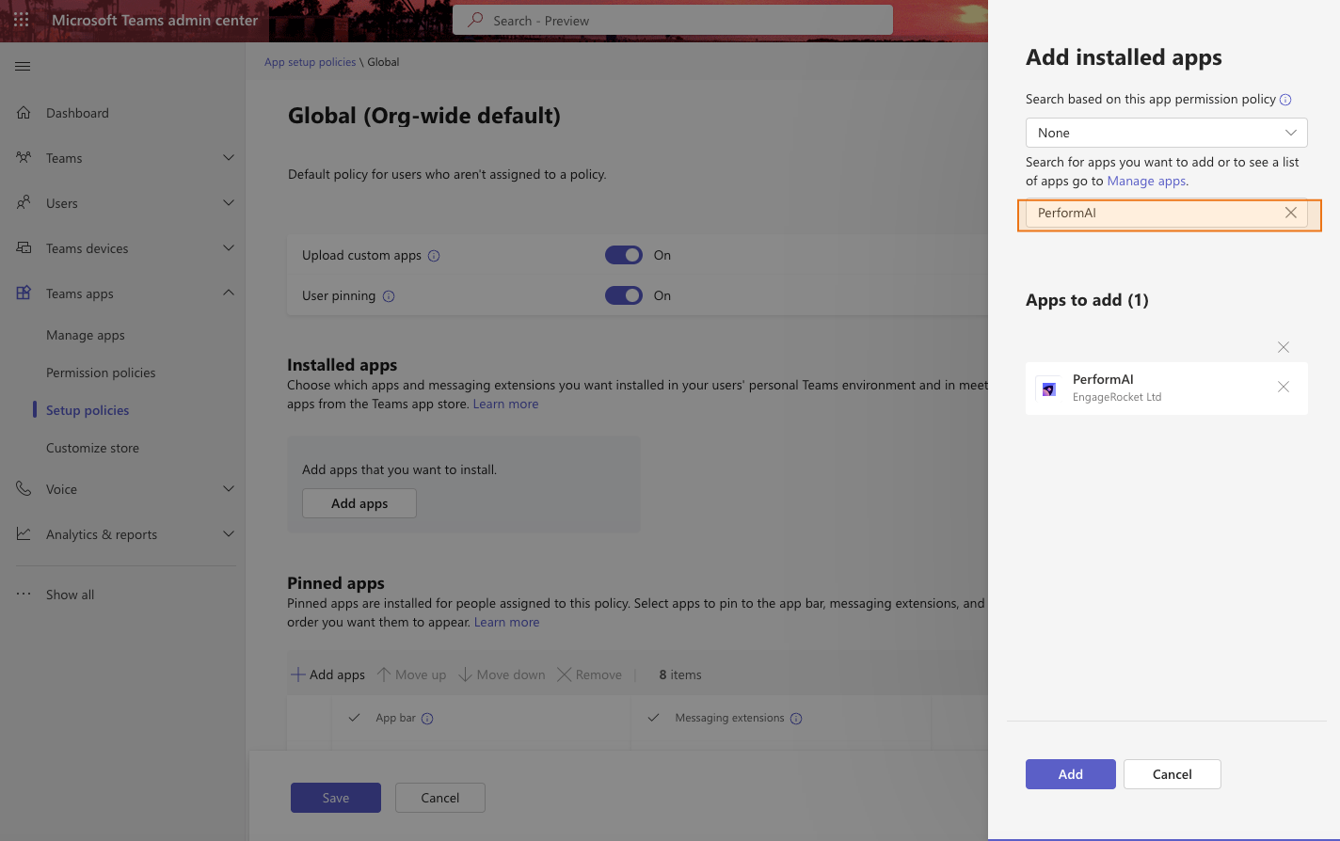Click the X above the PerformAI card
Screen dimensions: 1340x841
tap(1284, 347)
